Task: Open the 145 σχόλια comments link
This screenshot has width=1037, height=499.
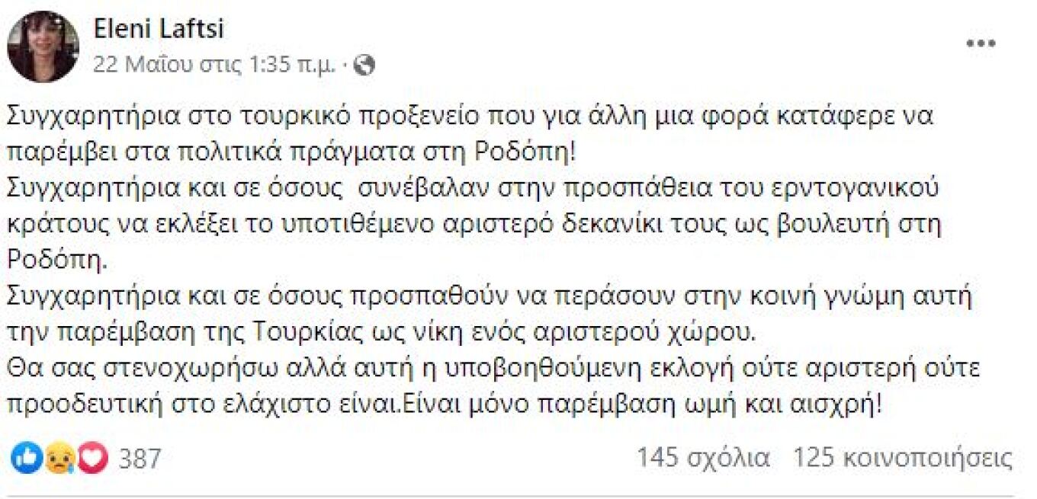Action: click(703, 459)
